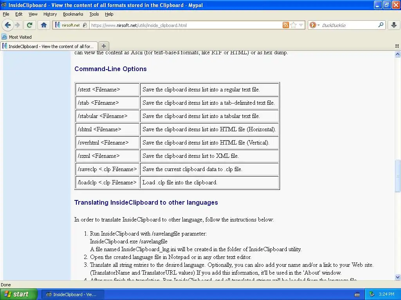Image resolution: width=401 pixels, height=300 pixels.
Task: Open the Downloads arrow button
Action: tap(394, 25)
